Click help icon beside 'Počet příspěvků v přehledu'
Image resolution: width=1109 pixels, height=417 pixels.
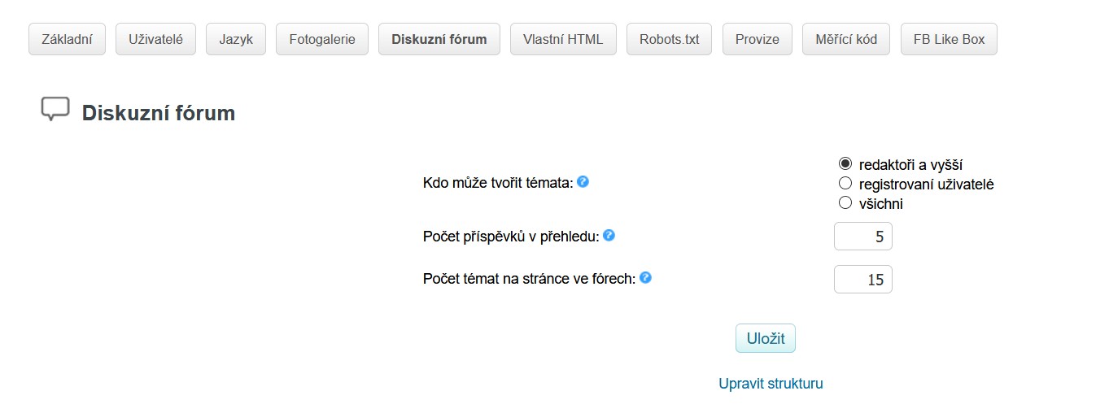(609, 236)
